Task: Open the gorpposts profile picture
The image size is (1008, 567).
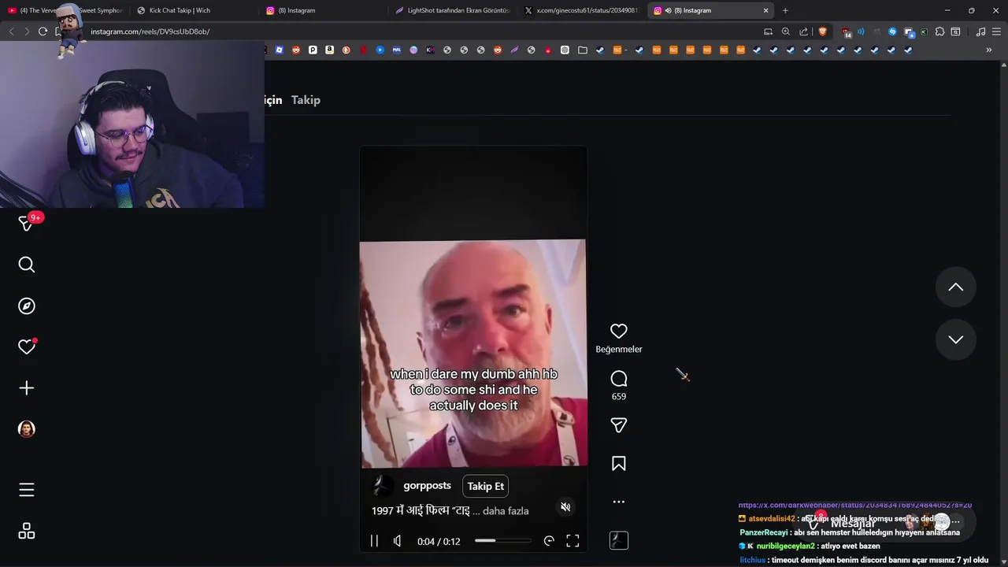Action: (383, 486)
